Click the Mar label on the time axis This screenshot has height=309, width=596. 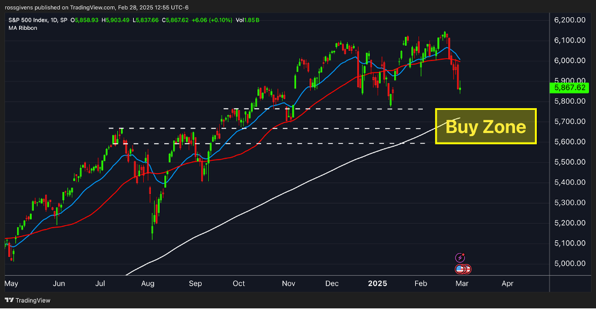(x=462, y=284)
